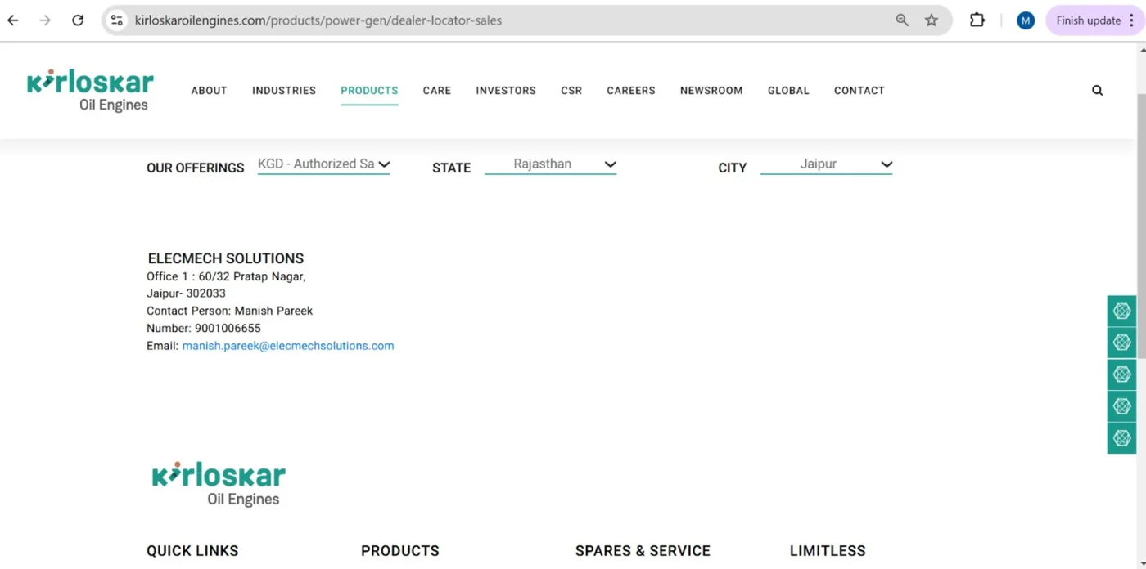Viewport: 1146px width, 569px height.
Task: View site information icon in address bar
Action: click(116, 20)
